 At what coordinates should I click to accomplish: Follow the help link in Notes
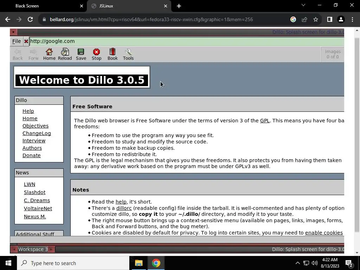121,202
